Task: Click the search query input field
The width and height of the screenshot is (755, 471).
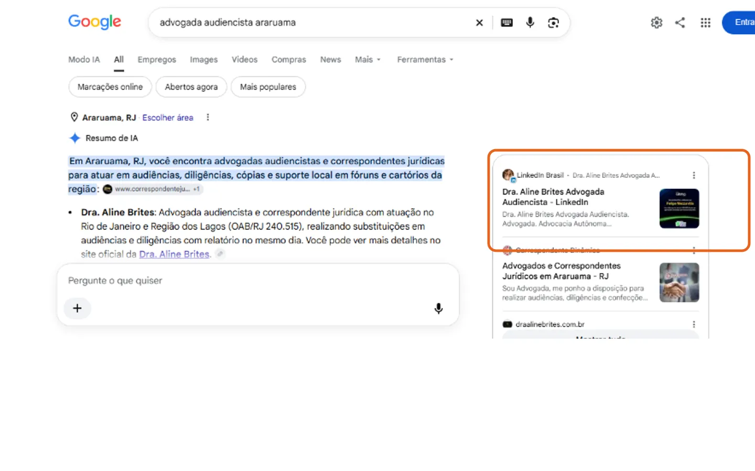Action: [312, 23]
